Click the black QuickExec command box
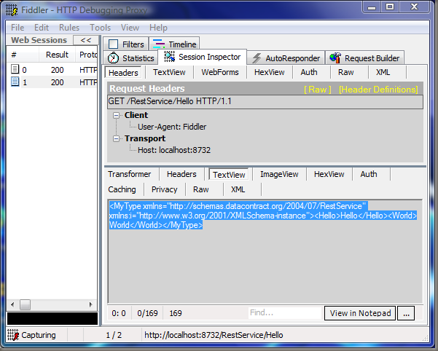This screenshot has width=438, height=351. click(52, 318)
